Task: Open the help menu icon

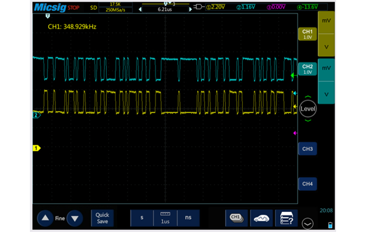Action: tap(287, 218)
